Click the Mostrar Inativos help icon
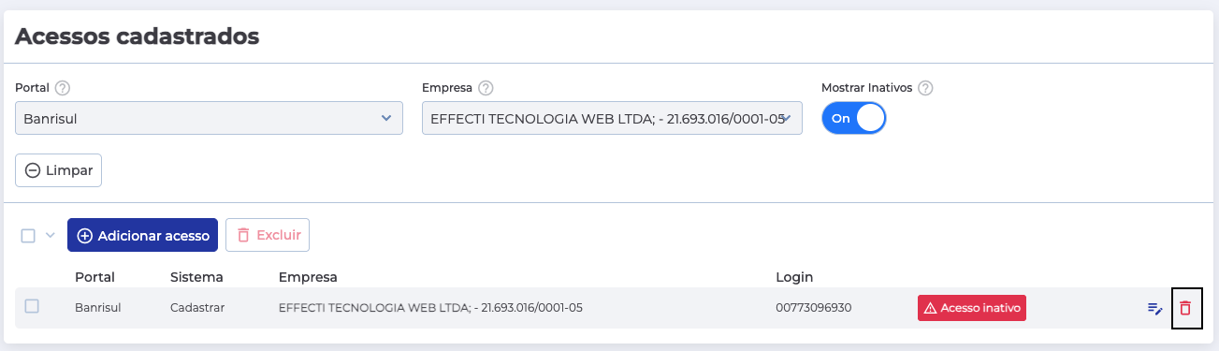This screenshot has width=1219, height=351. pyautogui.click(x=926, y=88)
